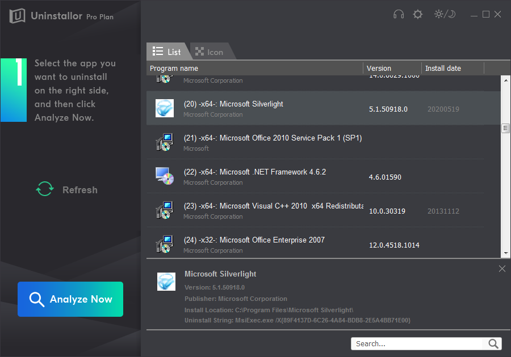
Task: Minimize the Uninstallor window
Action: [x=474, y=15]
